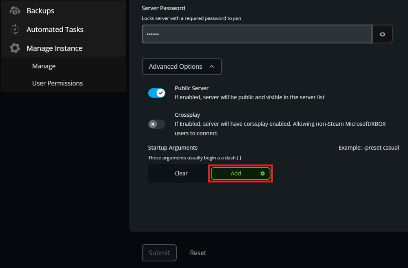This screenshot has height=268, width=408.
Task: Click the Clear button under Startup Arguments
Action: tap(181, 173)
